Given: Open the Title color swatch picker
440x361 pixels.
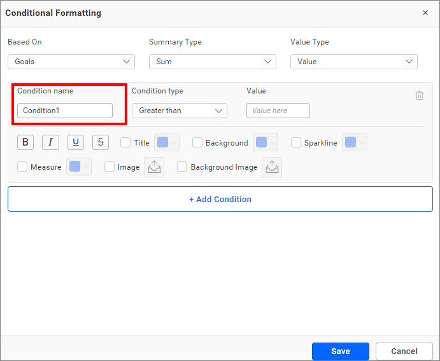Looking at the screenshot, I should coord(167,142).
